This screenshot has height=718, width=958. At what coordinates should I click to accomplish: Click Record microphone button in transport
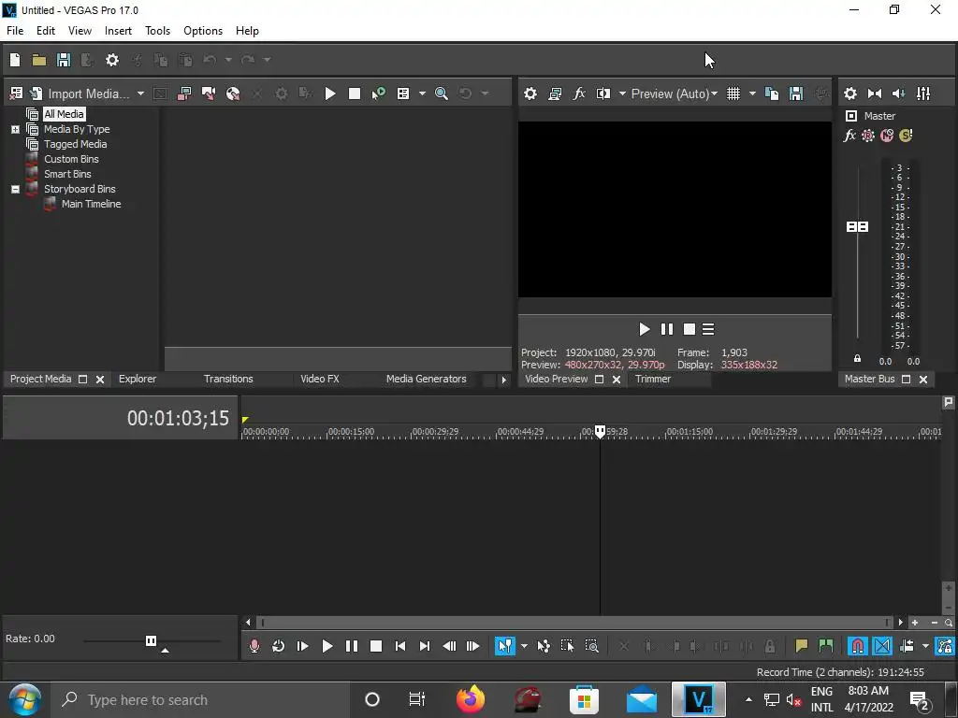tap(254, 646)
